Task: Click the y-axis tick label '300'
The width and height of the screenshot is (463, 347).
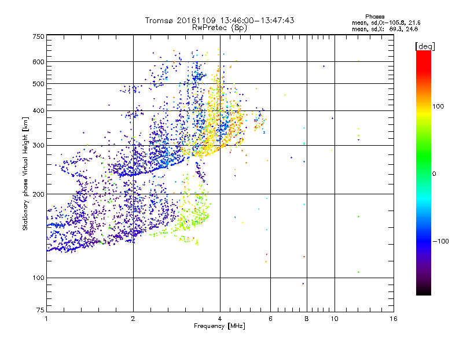Action: click(x=38, y=146)
